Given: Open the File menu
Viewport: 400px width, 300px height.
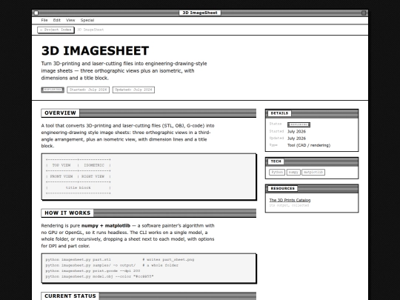Looking at the screenshot, I should click(x=44, y=20).
